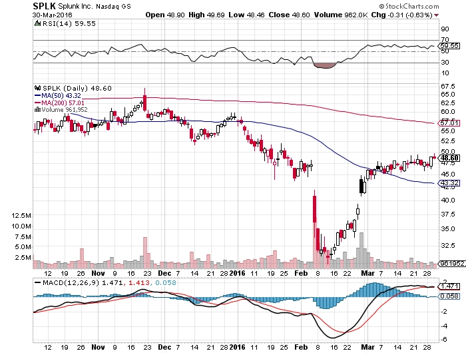Click the volume bars legend icon
The height and width of the screenshot is (353, 466).
(x=37, y=109)
